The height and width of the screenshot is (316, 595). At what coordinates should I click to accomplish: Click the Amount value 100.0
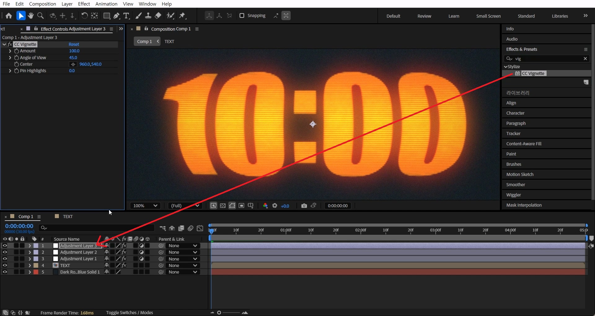coord(74,51)
